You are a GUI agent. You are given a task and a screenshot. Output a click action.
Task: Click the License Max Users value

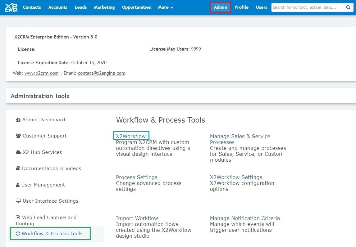196,49
